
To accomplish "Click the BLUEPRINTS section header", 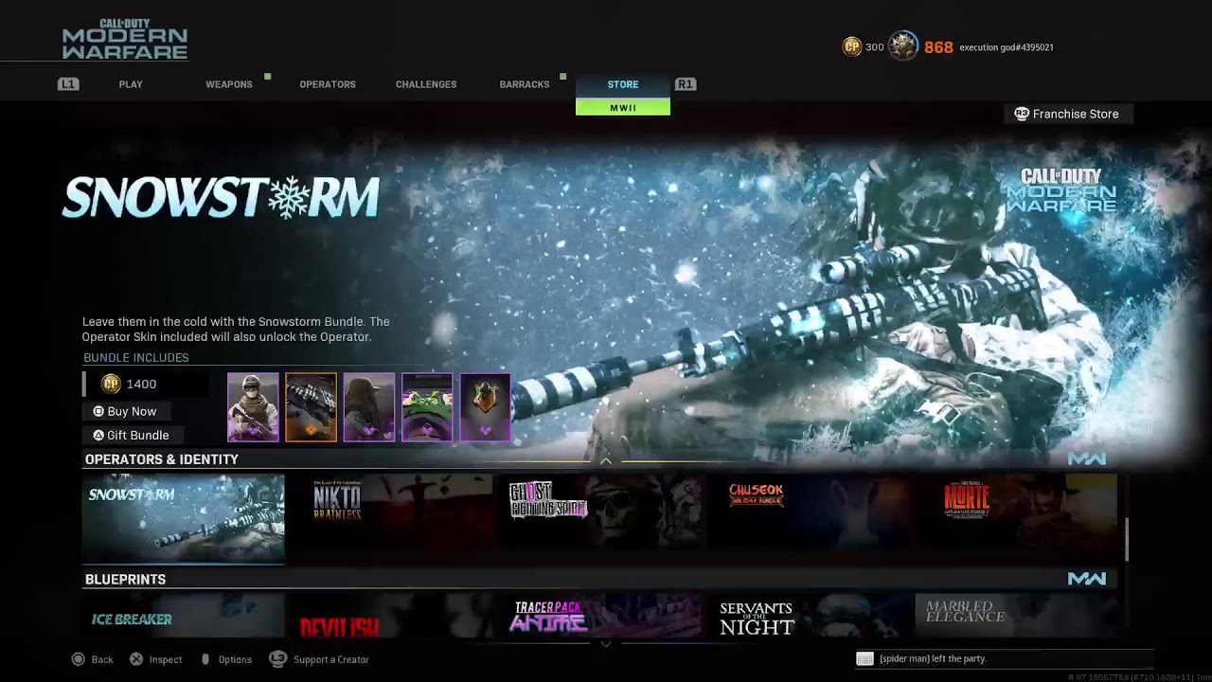I will [x=125, y=579].
